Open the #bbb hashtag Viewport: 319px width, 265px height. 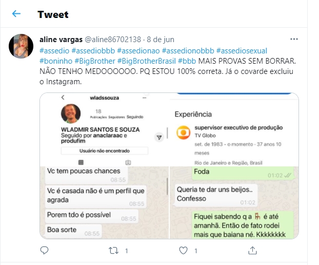(x=187, y=61)
